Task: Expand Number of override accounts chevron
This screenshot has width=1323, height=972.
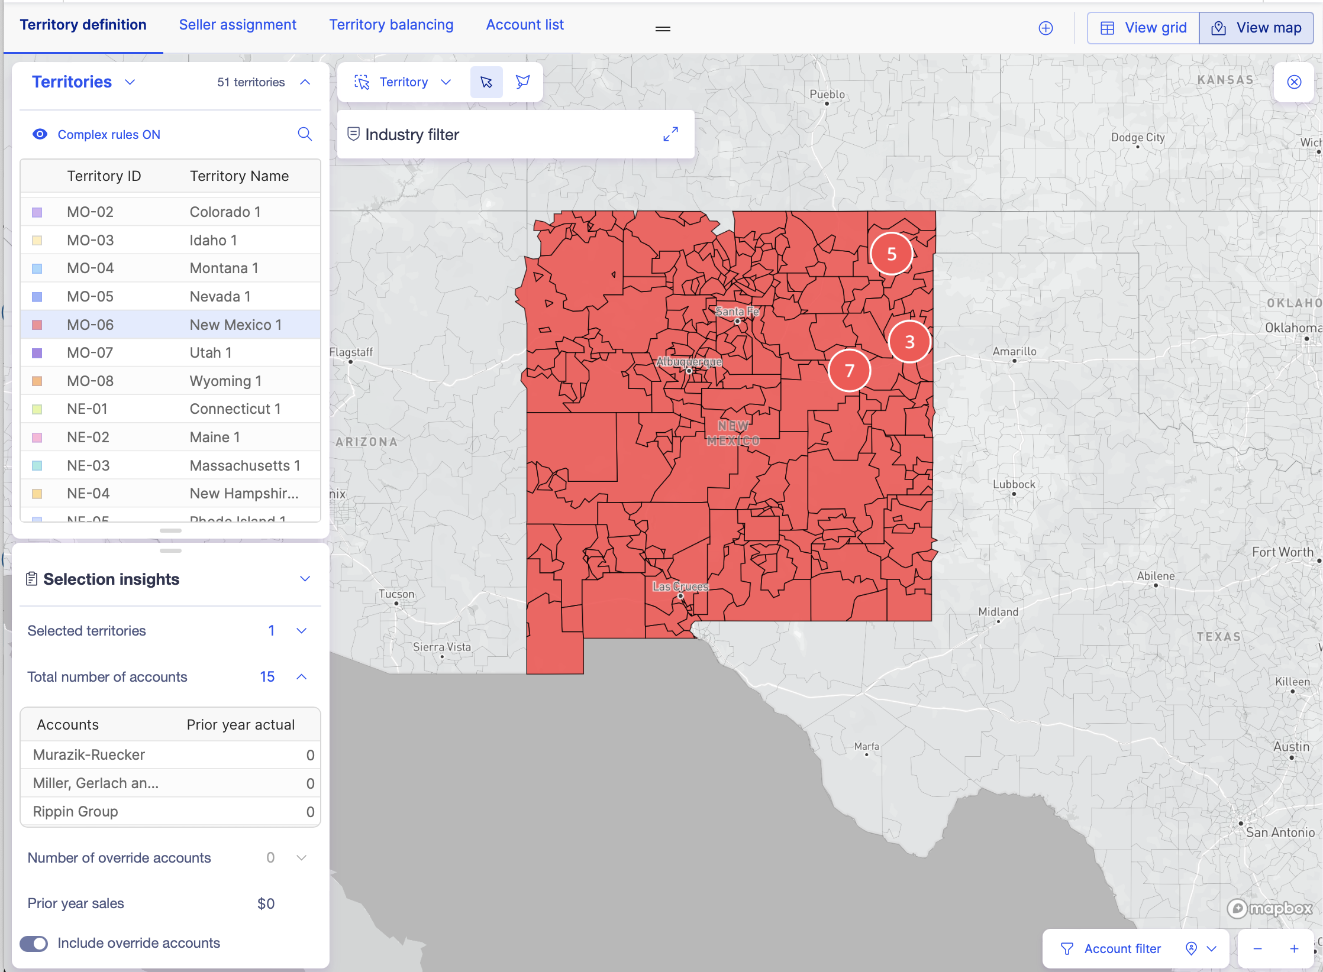Action: coord(301,858)
